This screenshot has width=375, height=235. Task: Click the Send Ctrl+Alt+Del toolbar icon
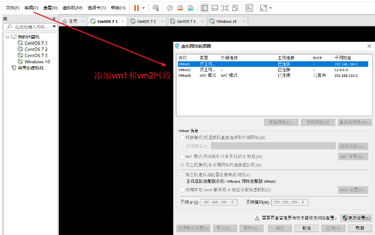156,8
